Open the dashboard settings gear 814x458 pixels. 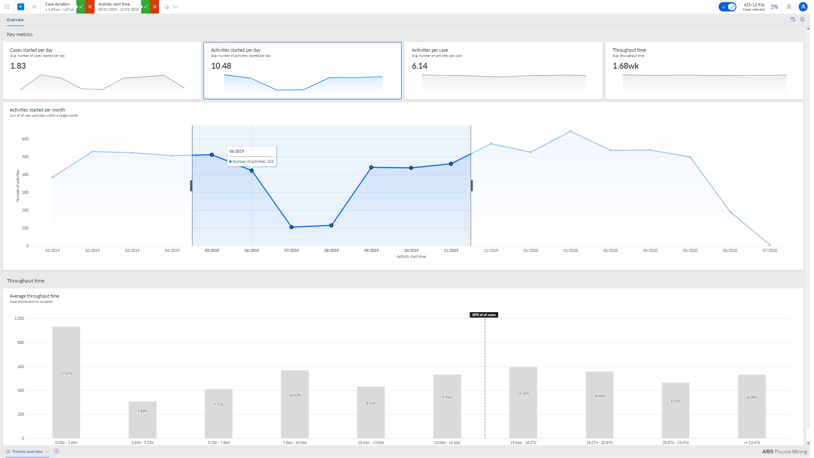802,20
